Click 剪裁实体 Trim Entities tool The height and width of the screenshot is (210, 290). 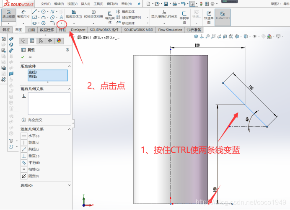click(74, 14)
